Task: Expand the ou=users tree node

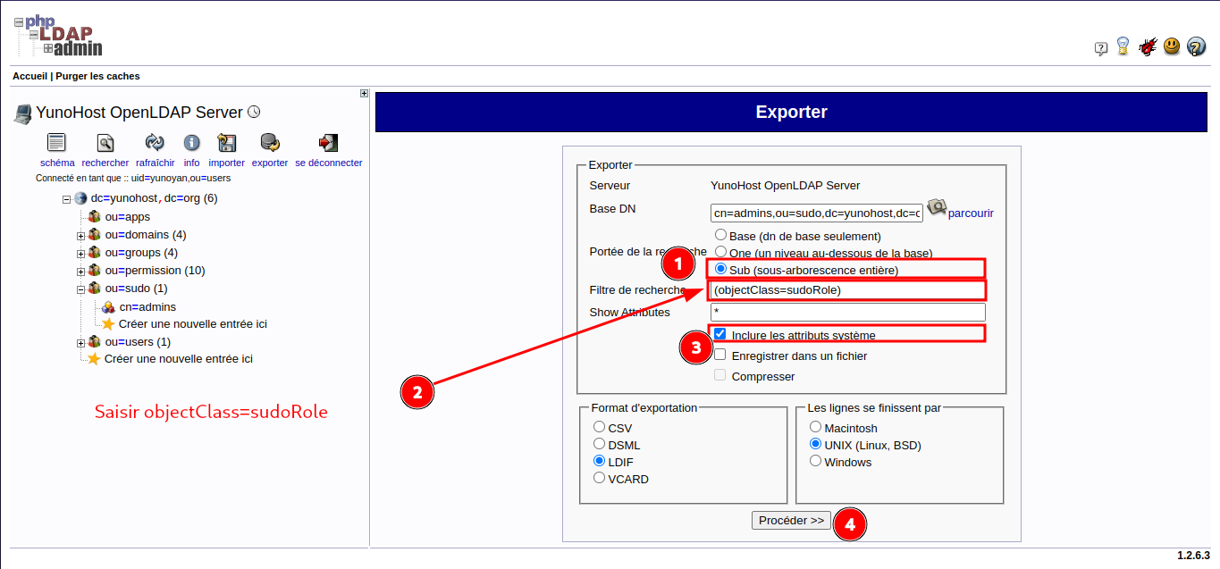Action: click(x=80, y=342)
